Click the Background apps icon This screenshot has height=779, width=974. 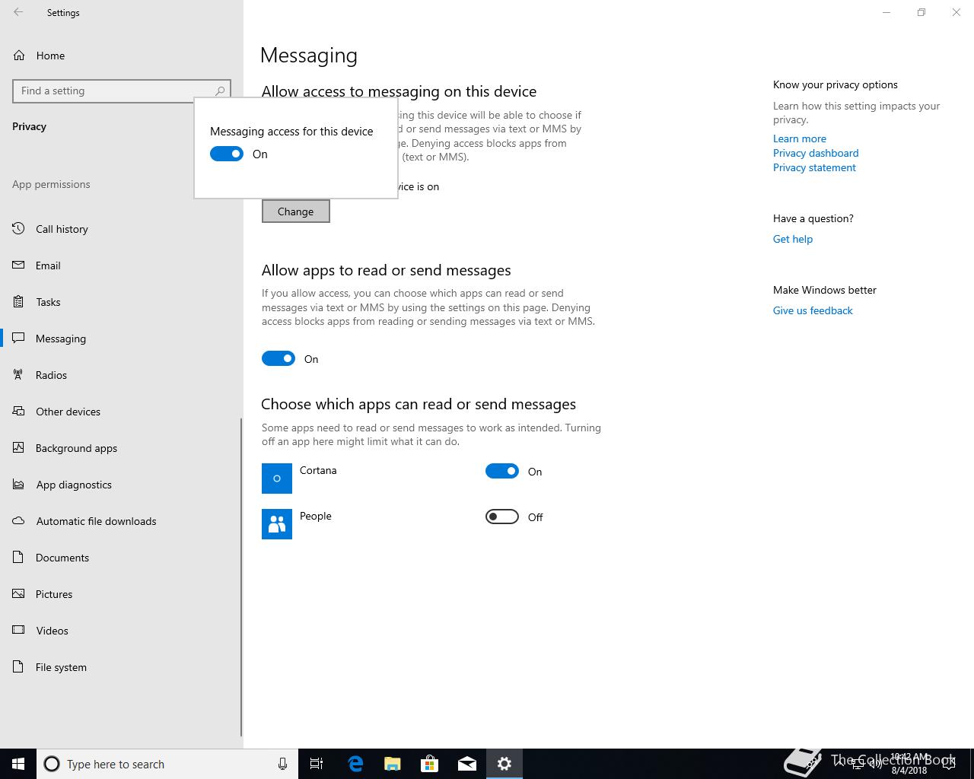19,448
